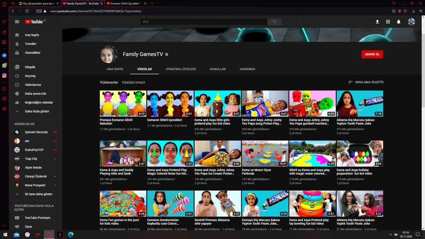Open a new browser tab plus button
Image resolution: width=425 pixels, height=239 pixels.
pyautogui.click(x=152, y=3)
